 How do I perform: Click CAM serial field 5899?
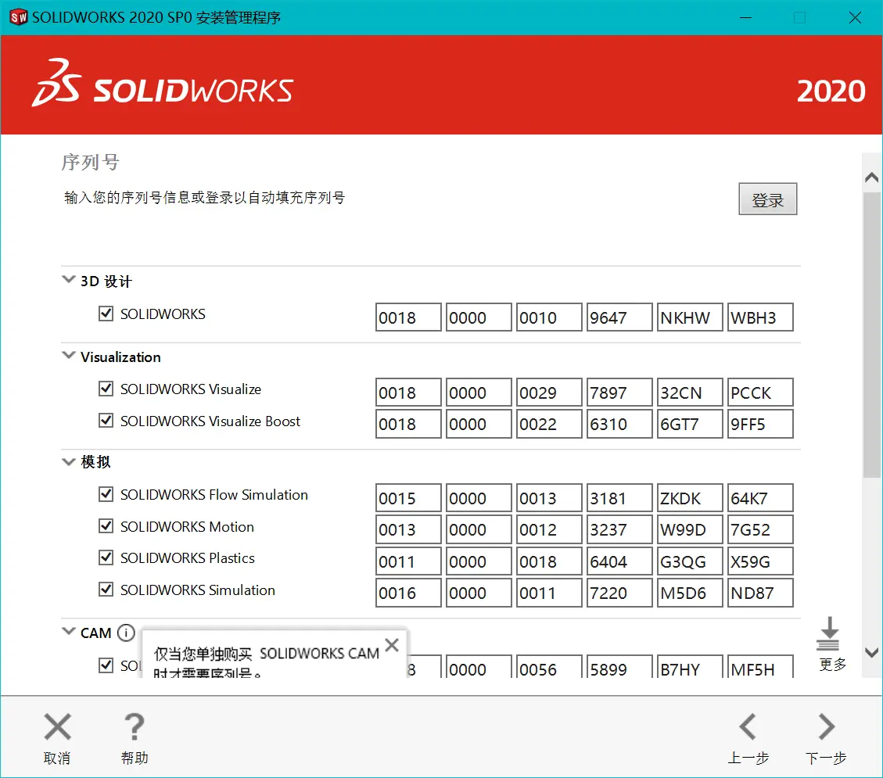click(619, 666)
